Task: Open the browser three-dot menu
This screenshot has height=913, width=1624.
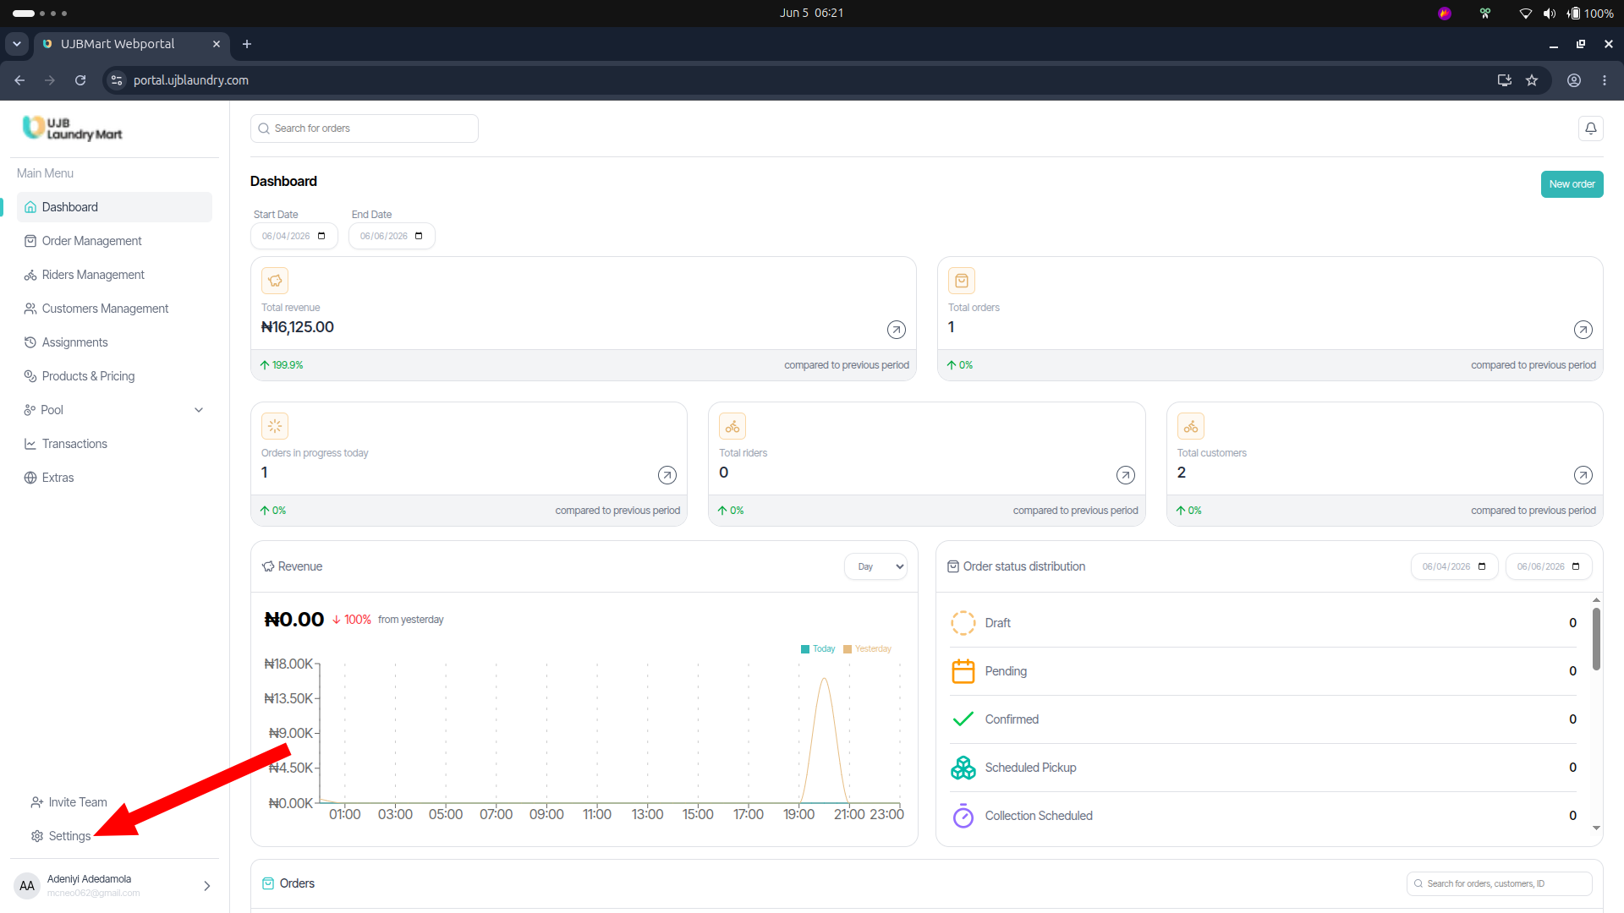Action: [x=1605, y=80]
